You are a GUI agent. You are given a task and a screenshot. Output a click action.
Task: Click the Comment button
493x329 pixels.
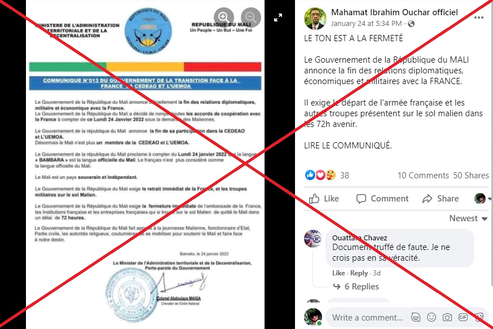pos(382,199)
